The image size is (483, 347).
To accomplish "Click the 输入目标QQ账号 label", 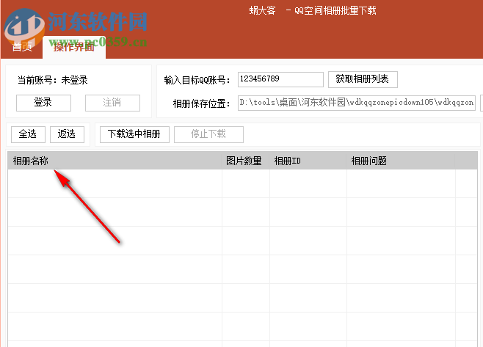I will [x=197, y=81].
